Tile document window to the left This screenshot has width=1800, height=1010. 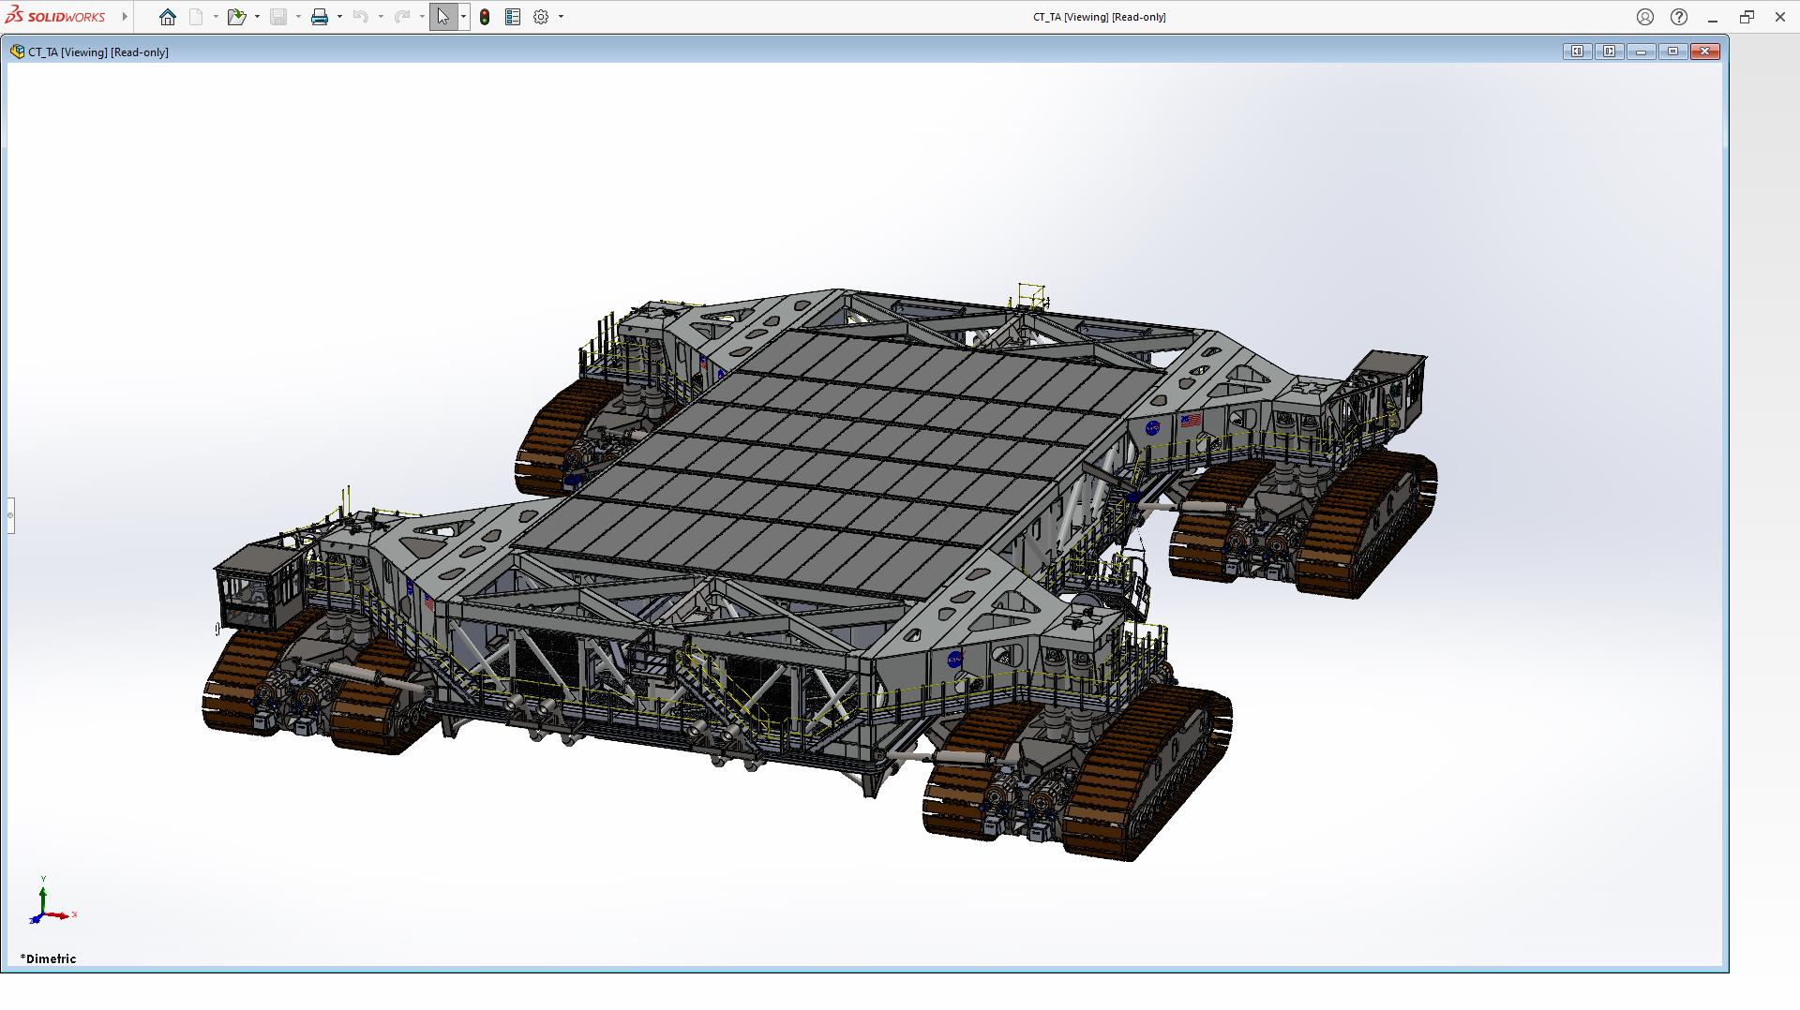click(x=1577, y=52)
